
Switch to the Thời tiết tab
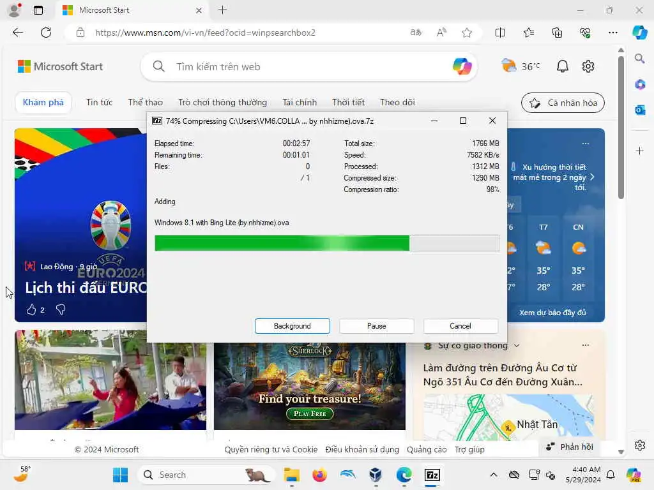[348, 103]
